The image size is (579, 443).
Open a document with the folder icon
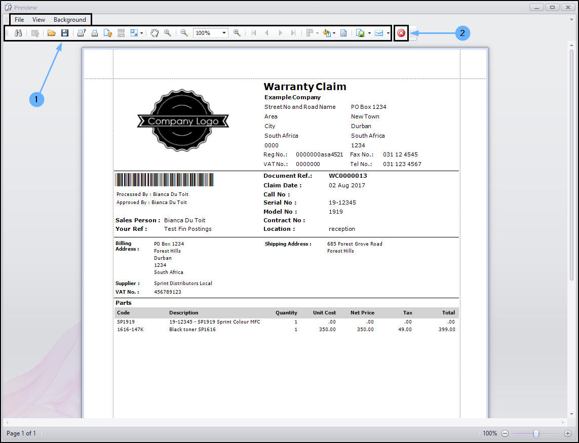[51, 33]
